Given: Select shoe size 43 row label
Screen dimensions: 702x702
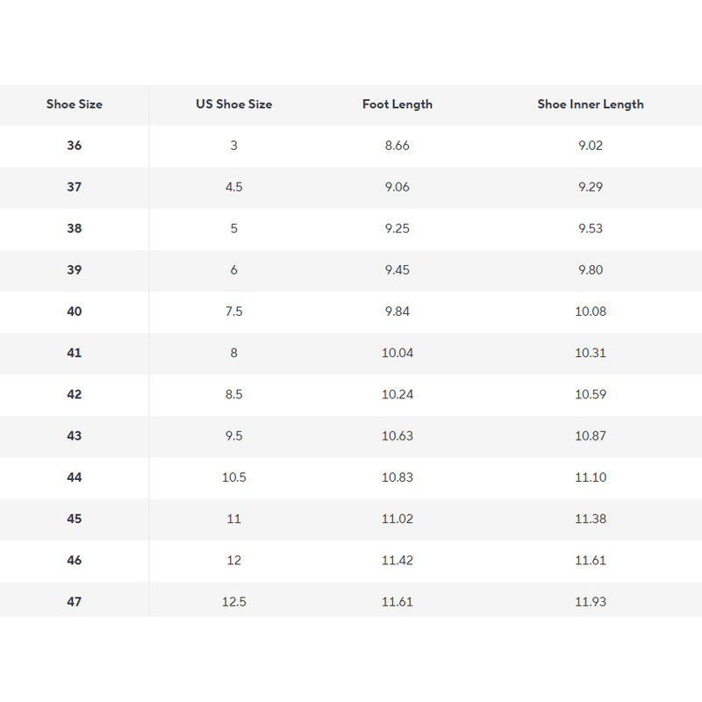Looking at the screenshot, I should coord(75,436).
